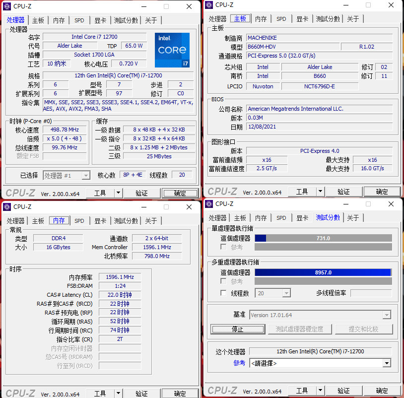
Task: Click 工具 button in the memory window
Action: 100,394
